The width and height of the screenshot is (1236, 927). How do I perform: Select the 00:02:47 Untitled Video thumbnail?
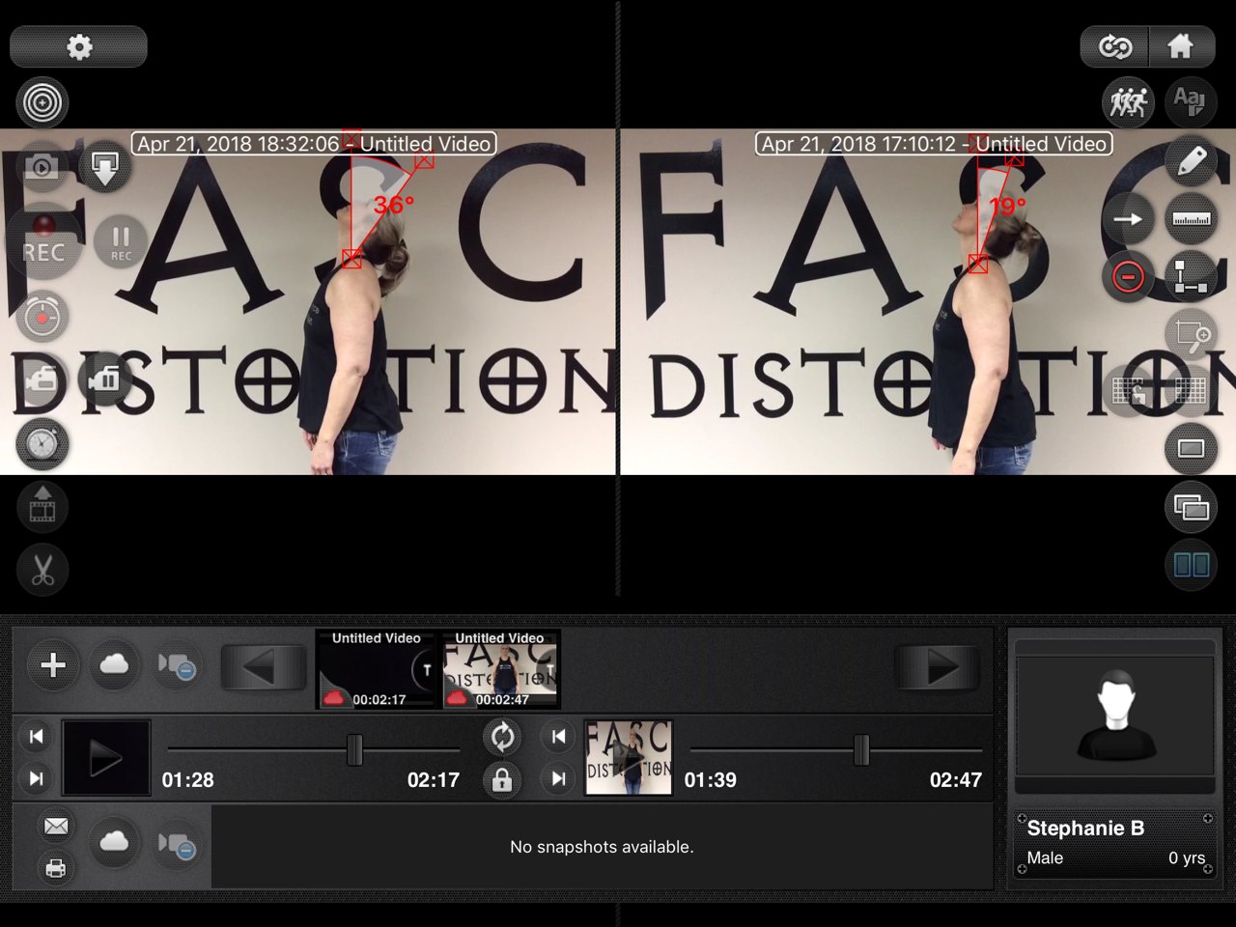(500, 669)
